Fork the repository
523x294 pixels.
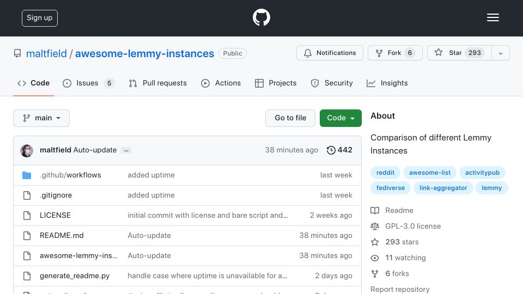point(395,53)
